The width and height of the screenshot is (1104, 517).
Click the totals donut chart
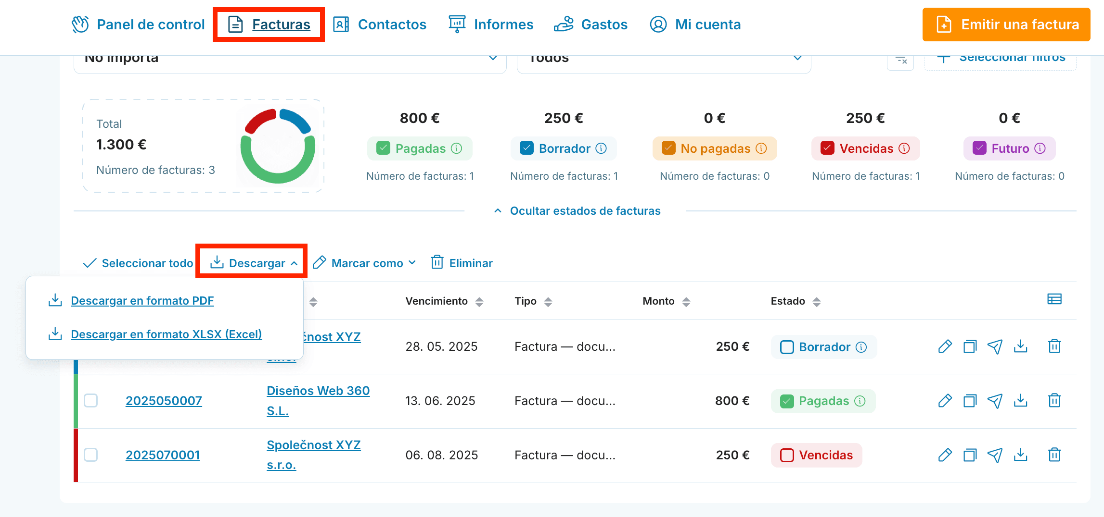tap(278, 146)
